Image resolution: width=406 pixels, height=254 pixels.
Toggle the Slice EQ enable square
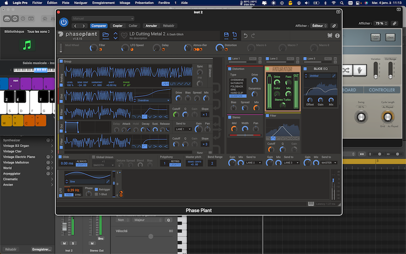point(305,69)
